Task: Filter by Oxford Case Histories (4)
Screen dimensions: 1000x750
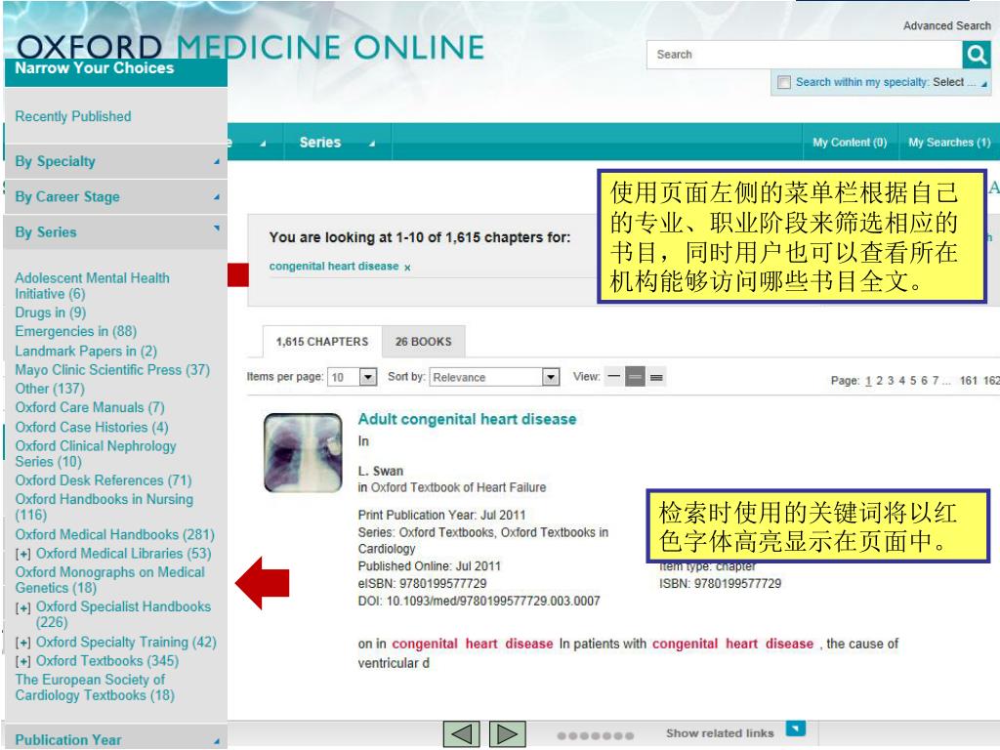Action: pos(92,428)
